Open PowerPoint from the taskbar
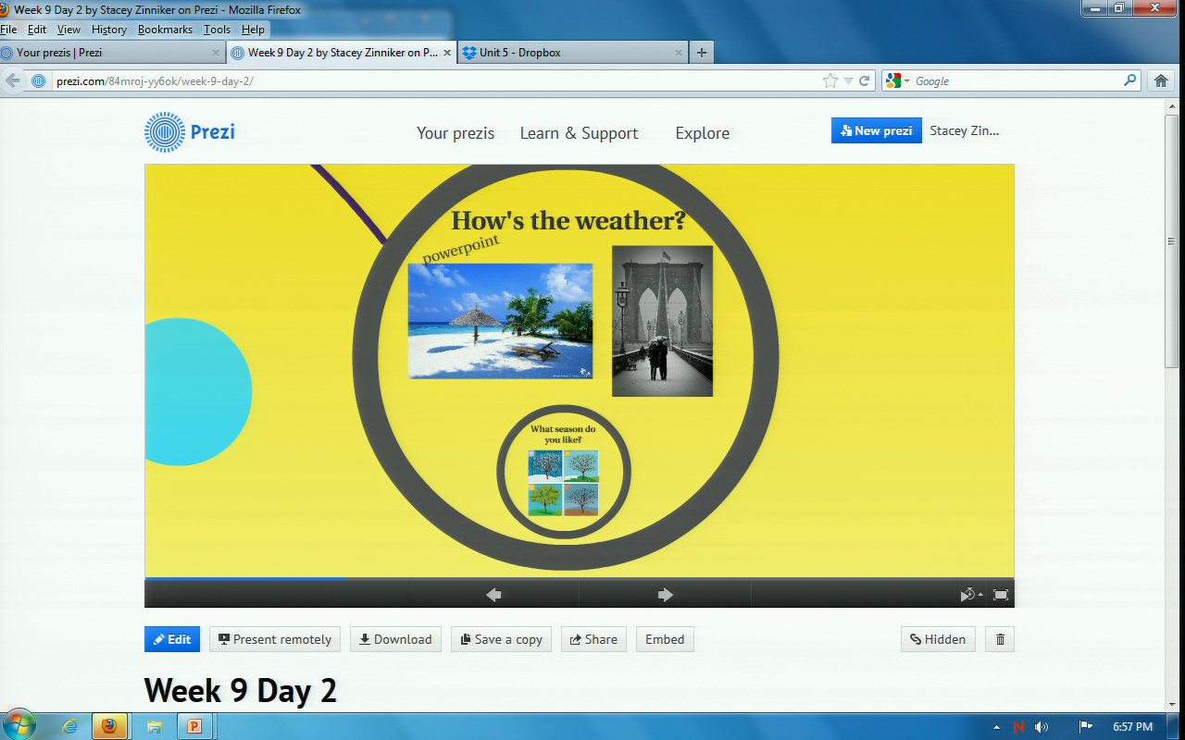1185x740 pixels. click(194, 726)
